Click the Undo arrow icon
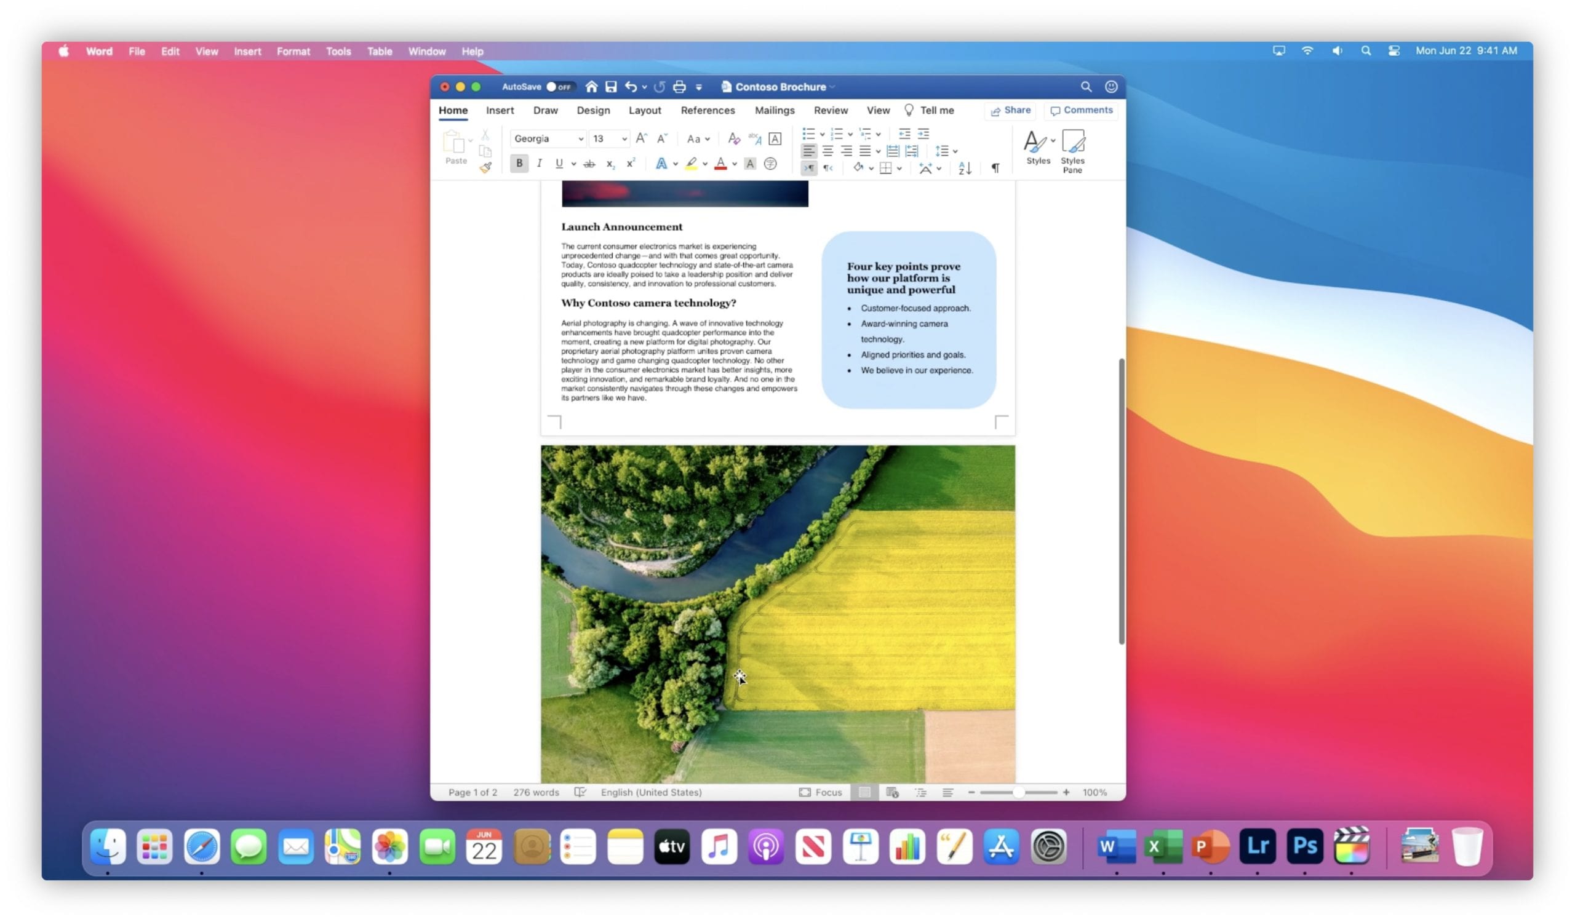The width and height of the screenshot is (1575, 922). tap(631, 87)
